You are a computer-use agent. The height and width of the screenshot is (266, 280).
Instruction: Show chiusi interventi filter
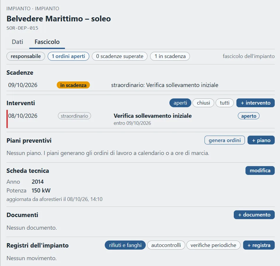pos(203,103)
